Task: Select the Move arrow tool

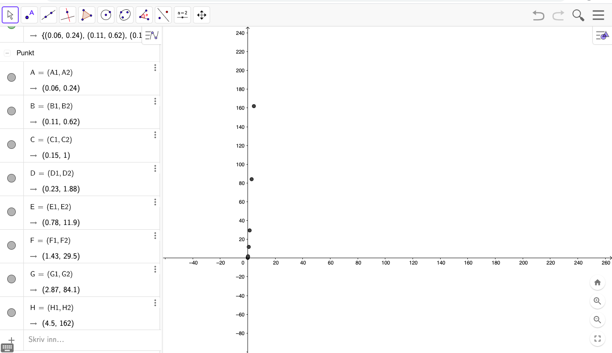Action: point(10,15)
